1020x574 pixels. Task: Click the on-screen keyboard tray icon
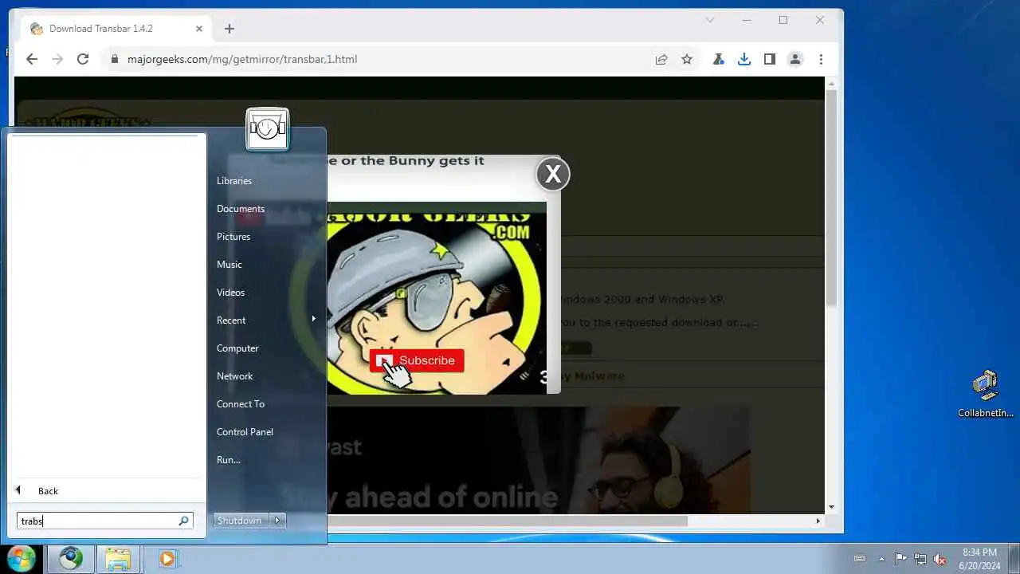(x=860, y=559)
